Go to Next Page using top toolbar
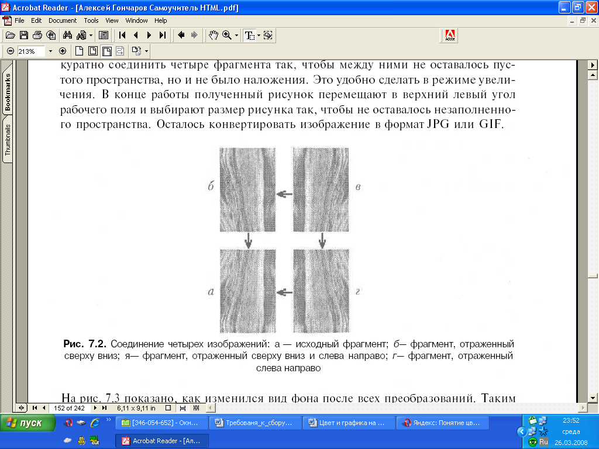 (149, 36)
